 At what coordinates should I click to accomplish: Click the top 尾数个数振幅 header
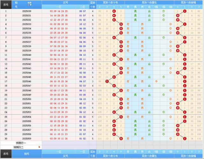tap(188, 3)
